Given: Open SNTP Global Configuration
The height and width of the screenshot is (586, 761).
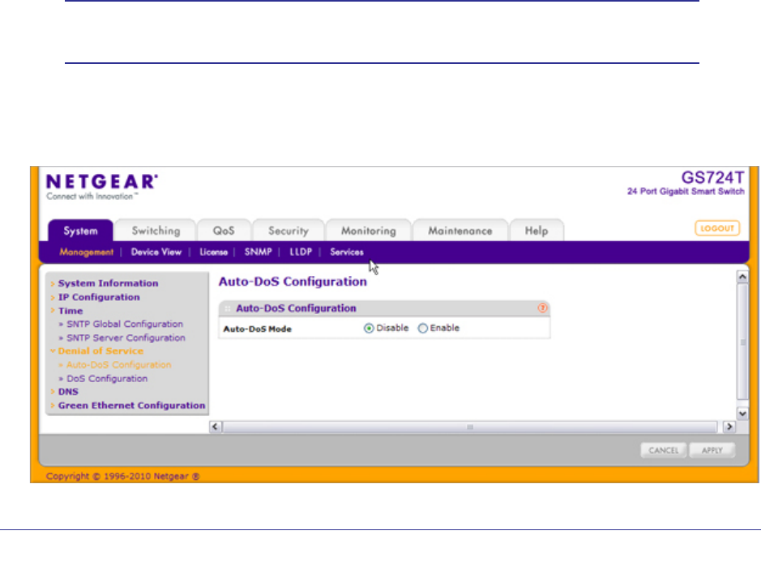Looking at the screenshot, I should [x=124, y=324].
